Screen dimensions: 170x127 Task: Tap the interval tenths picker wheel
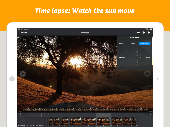pos(140,58)
